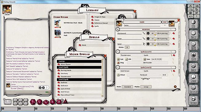This screenshot has height=112, width=201.
Task: Open the combat tracker crossed-swords icon
Action: point(191,6)
